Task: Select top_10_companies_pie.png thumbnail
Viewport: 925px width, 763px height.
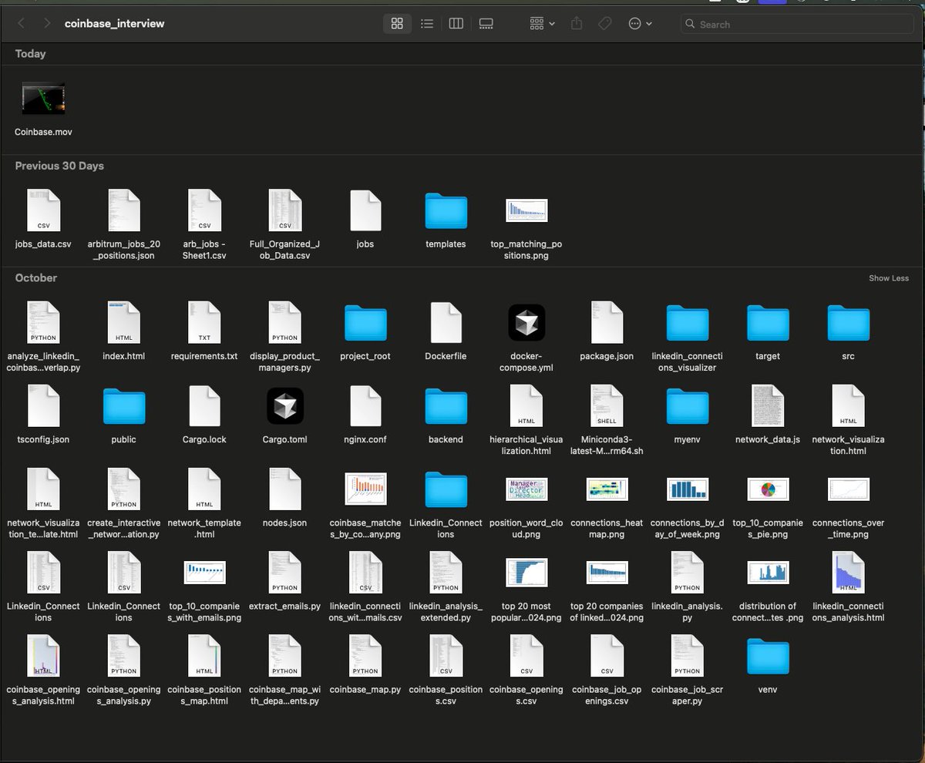Action: [x=768, y=489]
